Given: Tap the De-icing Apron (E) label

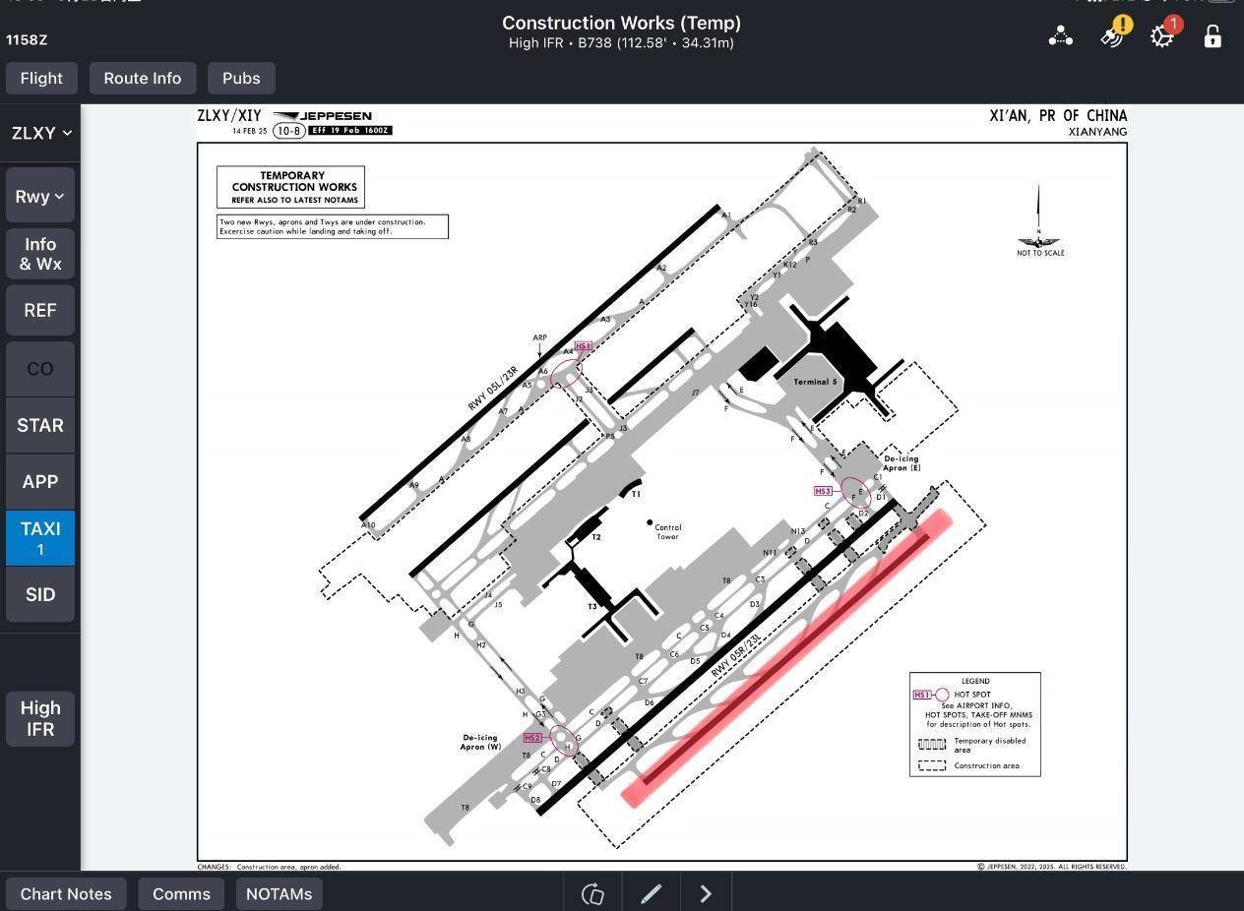Looking at the screenshot, I should pyautogui.click(x=902, y=463).
